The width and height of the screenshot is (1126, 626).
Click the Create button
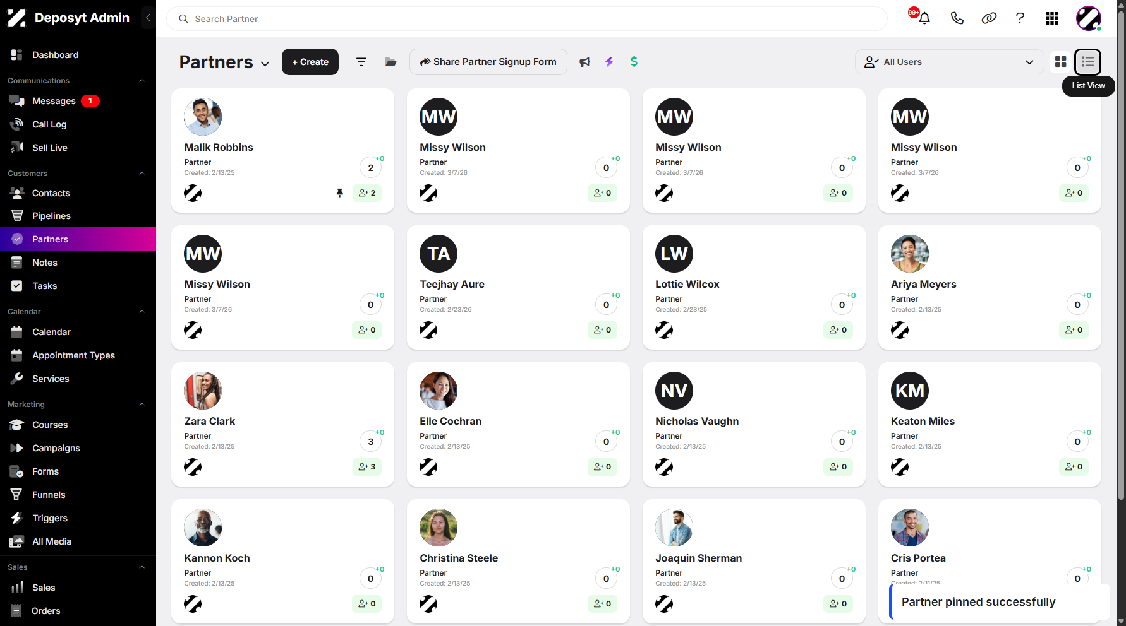310,62
